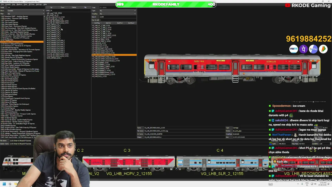
Task: Click the Up button for consist units
Action: pyautogui.click(x=51, y=8)
